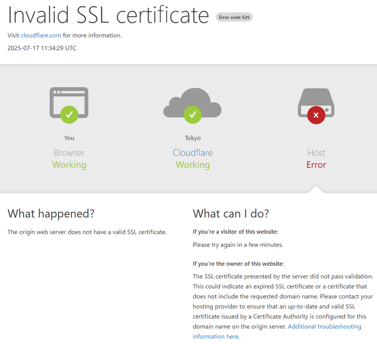Image resolution: width=377 pixels, height=344 pixels.
Task: Click 'Working' status under Cloudflare
Action: [192, 165]
